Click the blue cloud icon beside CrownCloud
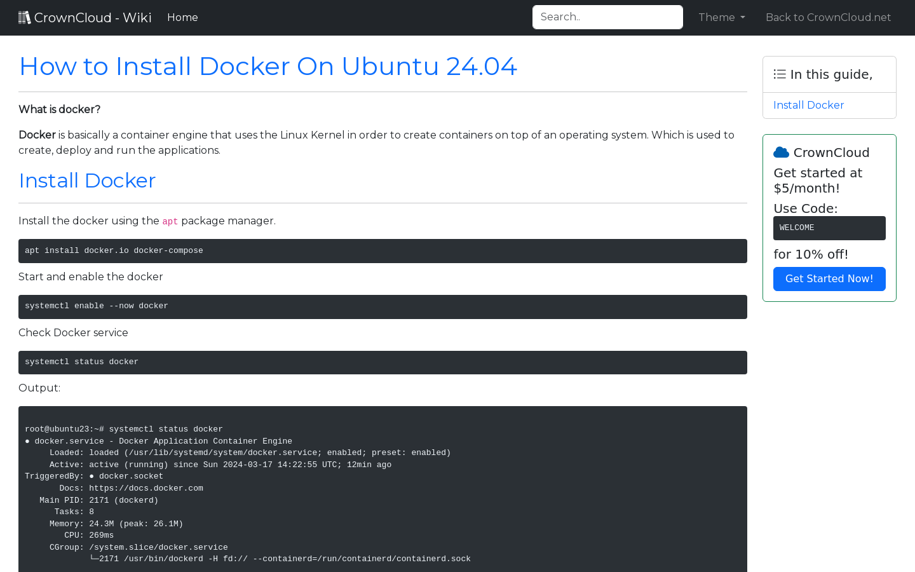 pos(781,151)
